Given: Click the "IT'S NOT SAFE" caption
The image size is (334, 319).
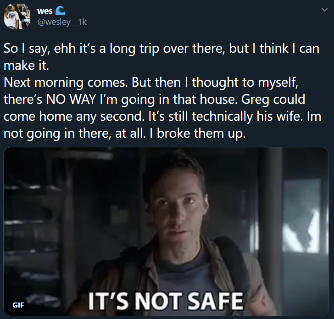Looking at the screenshot, I should (166, 301).
